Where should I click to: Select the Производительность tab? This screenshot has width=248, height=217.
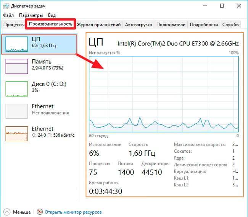click(x=51, y=24)
